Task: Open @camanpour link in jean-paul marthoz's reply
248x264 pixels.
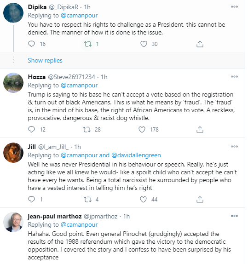Action: point(79,224)
